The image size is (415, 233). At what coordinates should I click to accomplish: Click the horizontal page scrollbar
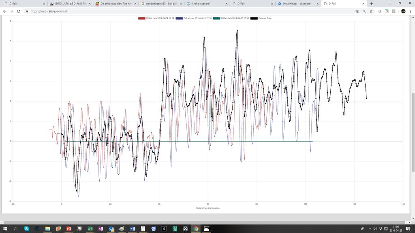coord(203,222)
